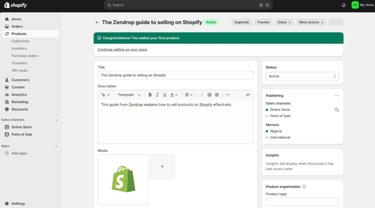
Task: Open the Share dropdown
Action: coord(284,22)
